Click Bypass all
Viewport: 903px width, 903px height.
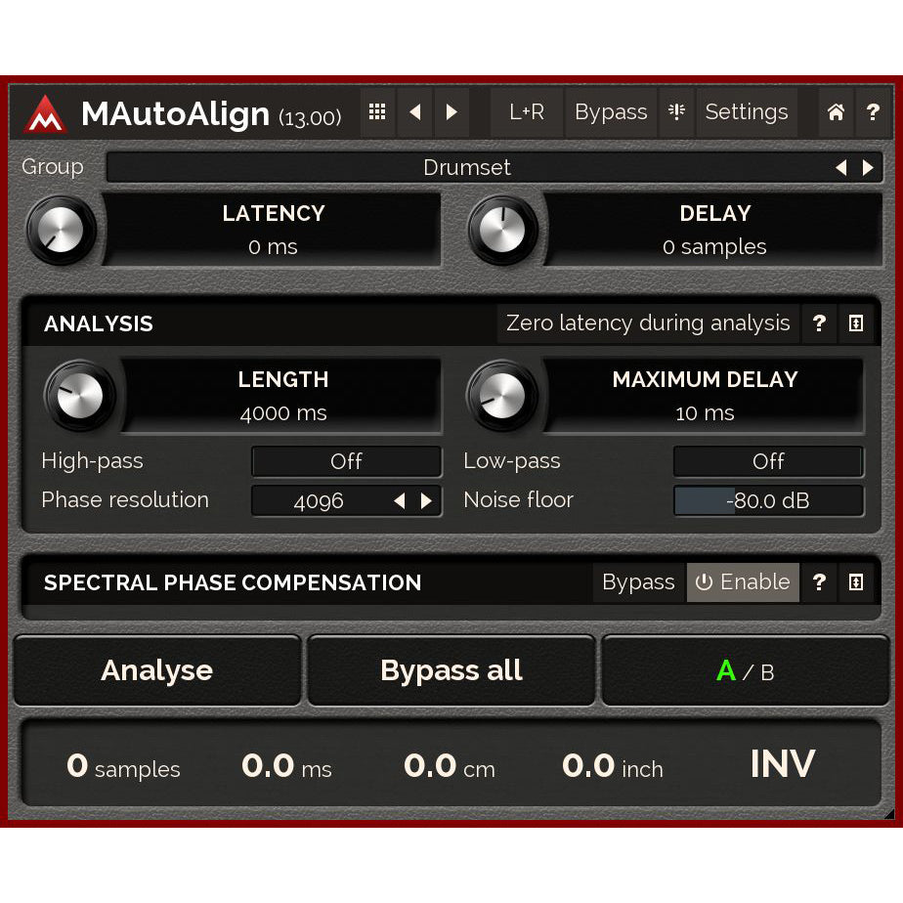click(451, 670)
